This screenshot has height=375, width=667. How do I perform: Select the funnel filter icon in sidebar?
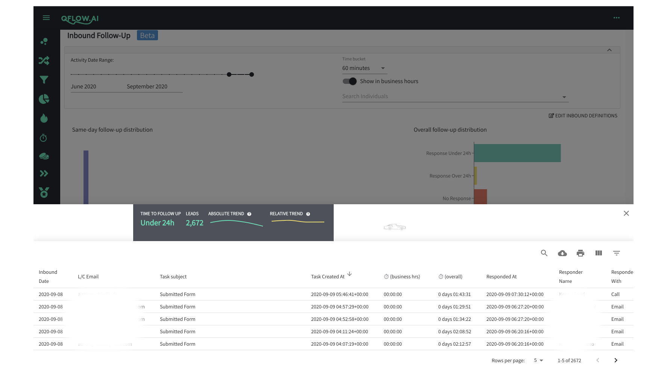coord(44,80)
